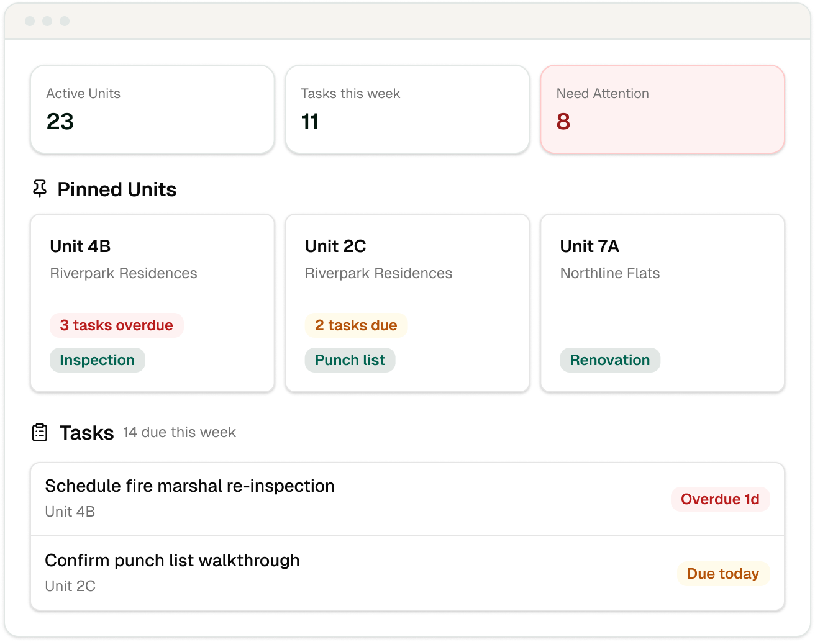
Task: Click the 2 tasks due badge
Action: pyautogui.click(x=356, y=325)
